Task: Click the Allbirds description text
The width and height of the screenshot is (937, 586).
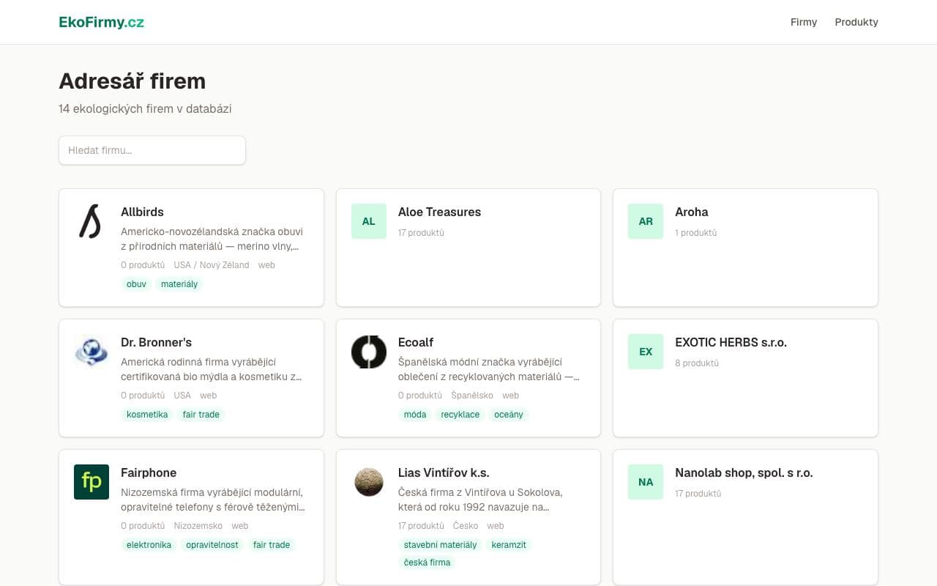Action: click(x=212, y=239)
